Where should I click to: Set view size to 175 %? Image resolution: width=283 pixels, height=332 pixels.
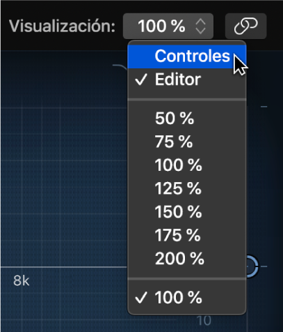187,235
